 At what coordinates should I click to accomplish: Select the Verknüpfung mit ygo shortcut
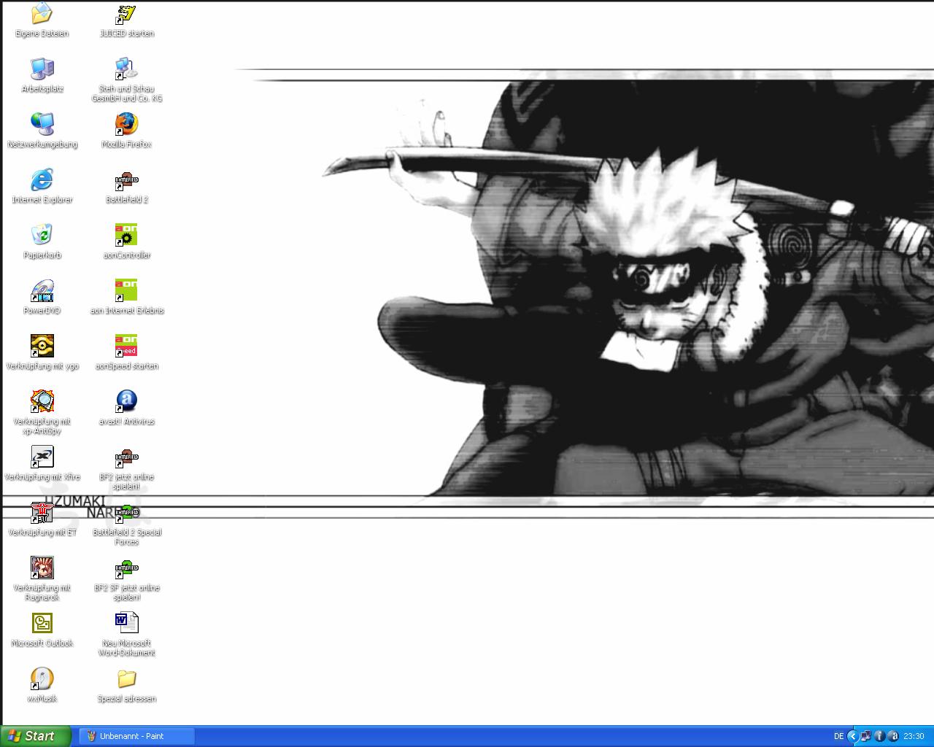click(42, 346)
